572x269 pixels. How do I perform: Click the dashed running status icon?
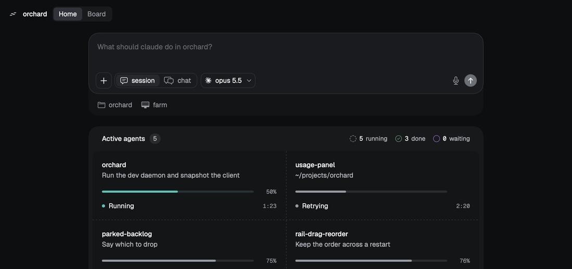click(353, 139)
